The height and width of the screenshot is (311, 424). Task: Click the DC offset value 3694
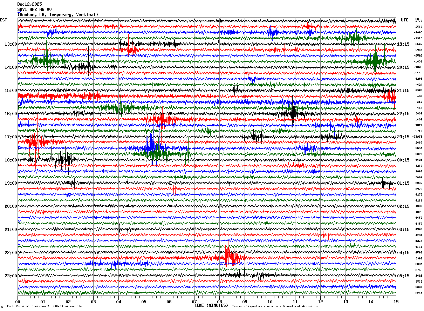pyautogui.click(x=419, y=177)
